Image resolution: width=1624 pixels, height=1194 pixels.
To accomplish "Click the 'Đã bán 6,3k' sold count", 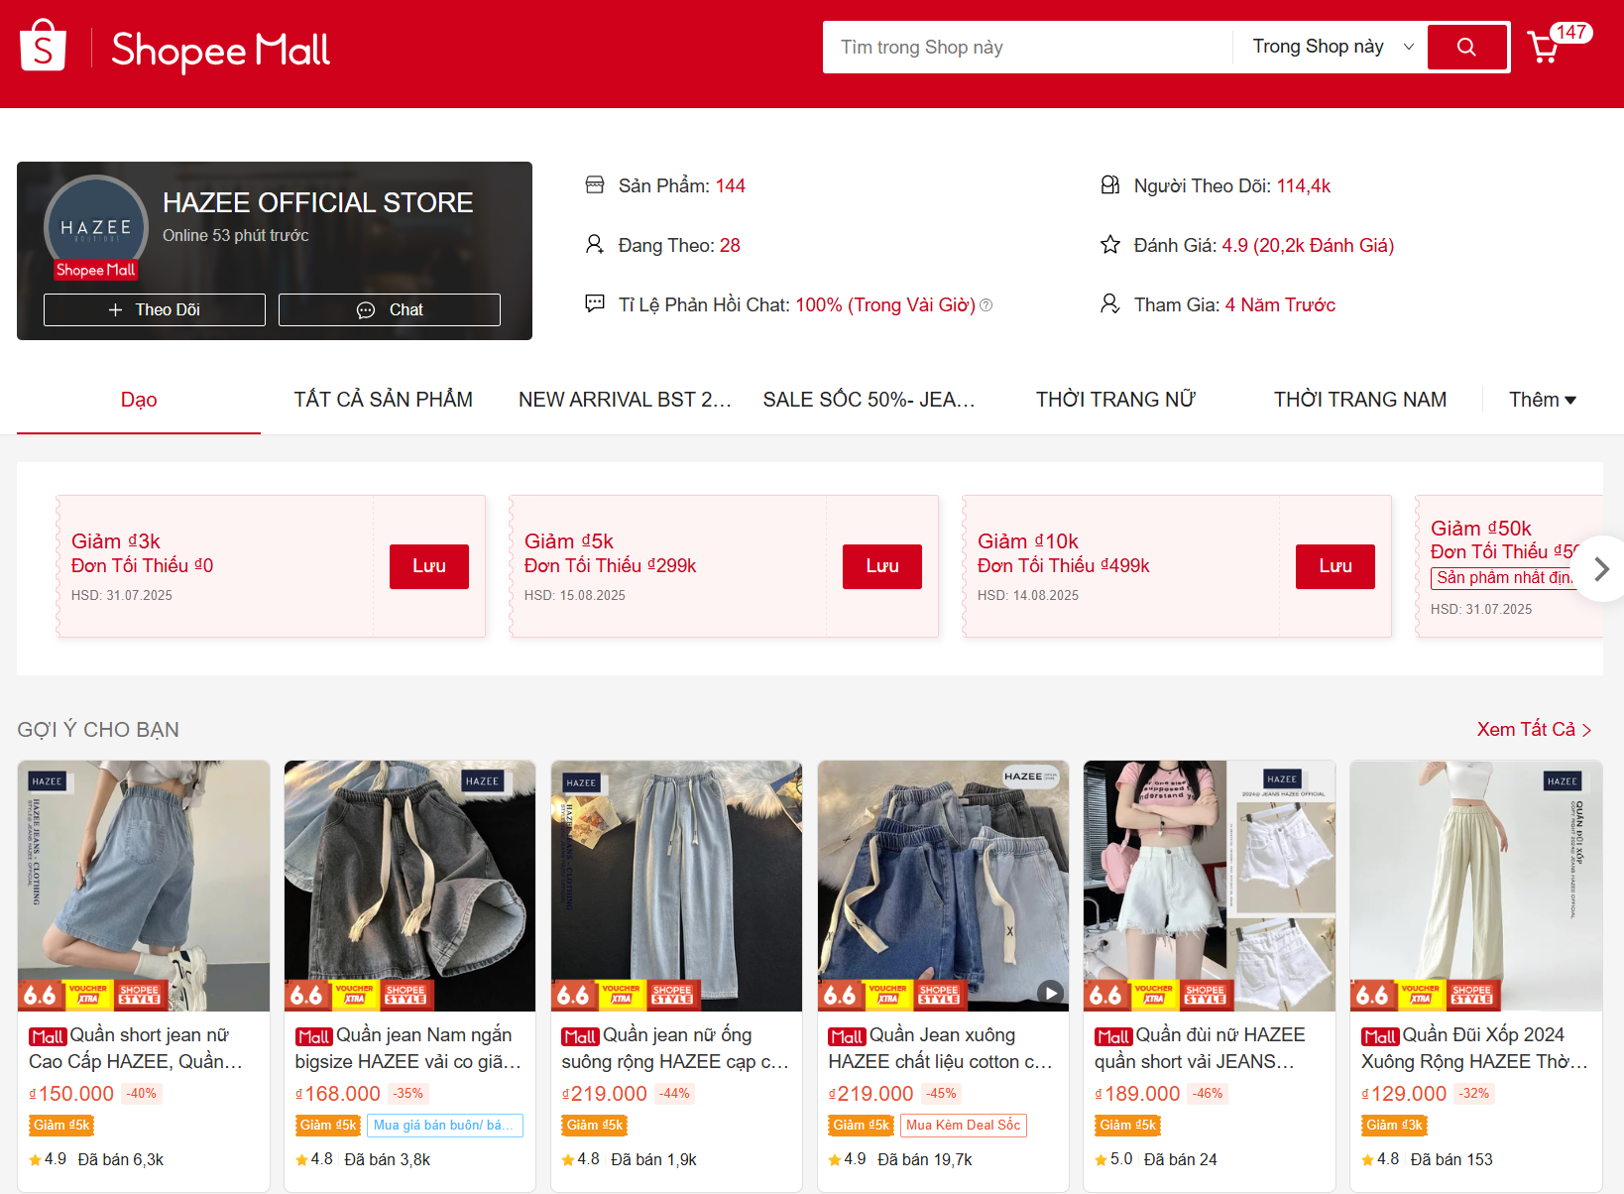I will 121,1159.
